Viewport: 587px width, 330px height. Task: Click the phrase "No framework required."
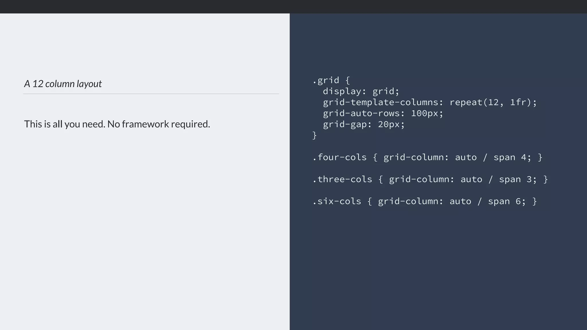[x=159, y=124]
